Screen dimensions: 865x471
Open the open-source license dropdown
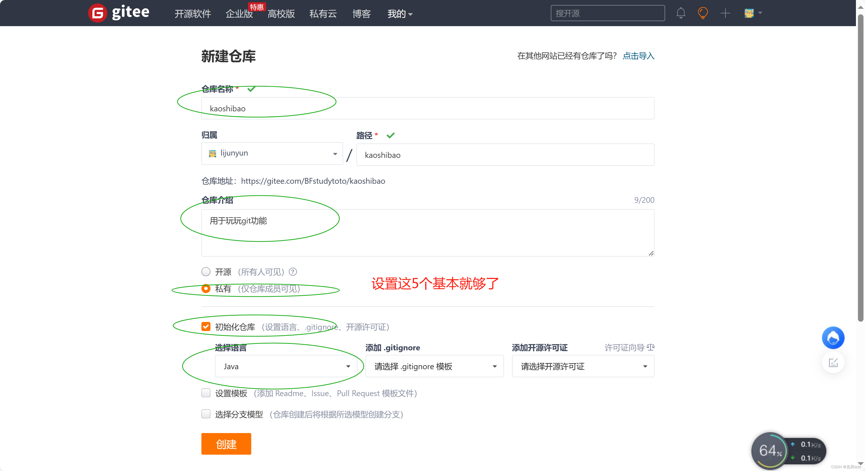(583, 366)
